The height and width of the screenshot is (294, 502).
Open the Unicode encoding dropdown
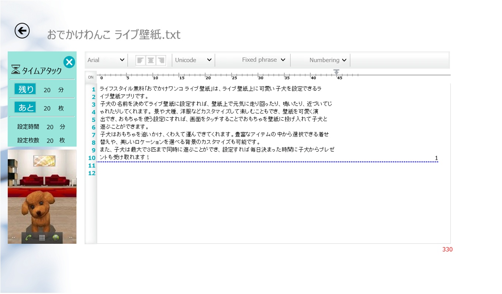click(193, 60)
